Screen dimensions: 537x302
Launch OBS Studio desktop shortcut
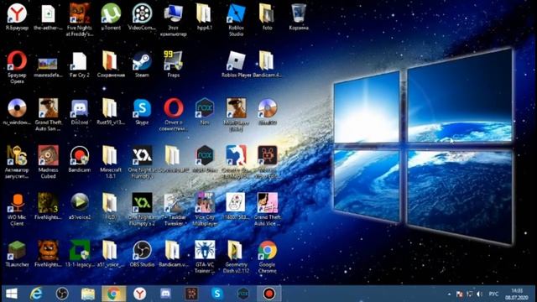tap(142, 253)
